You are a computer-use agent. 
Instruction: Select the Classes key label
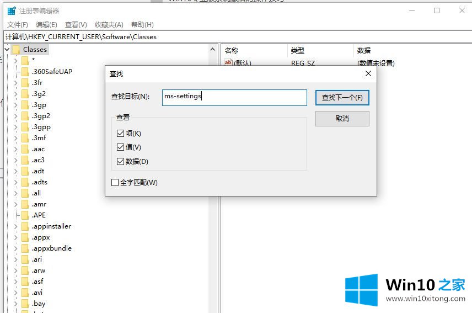35,49
